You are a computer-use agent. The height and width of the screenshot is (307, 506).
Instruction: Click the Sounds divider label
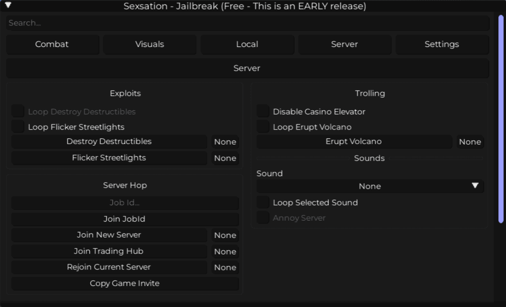tap(369, 158)
